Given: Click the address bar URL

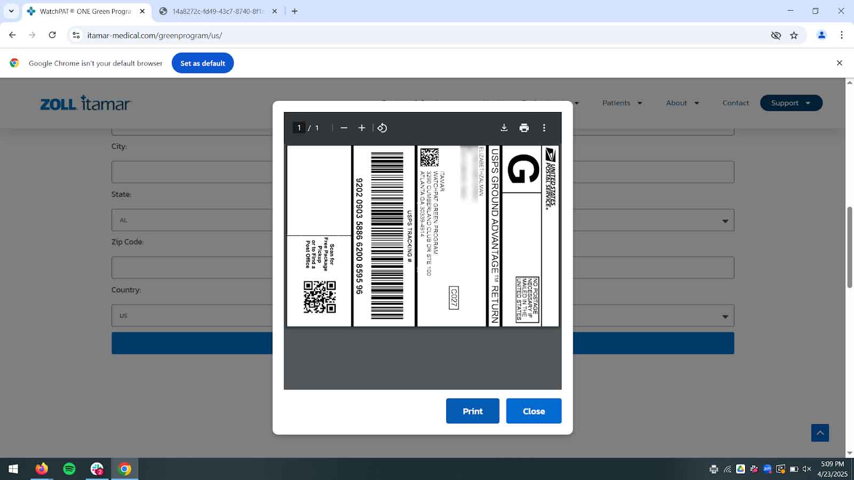Looking at the screenshot, I should pyautogui.click(x=155, y=36).
